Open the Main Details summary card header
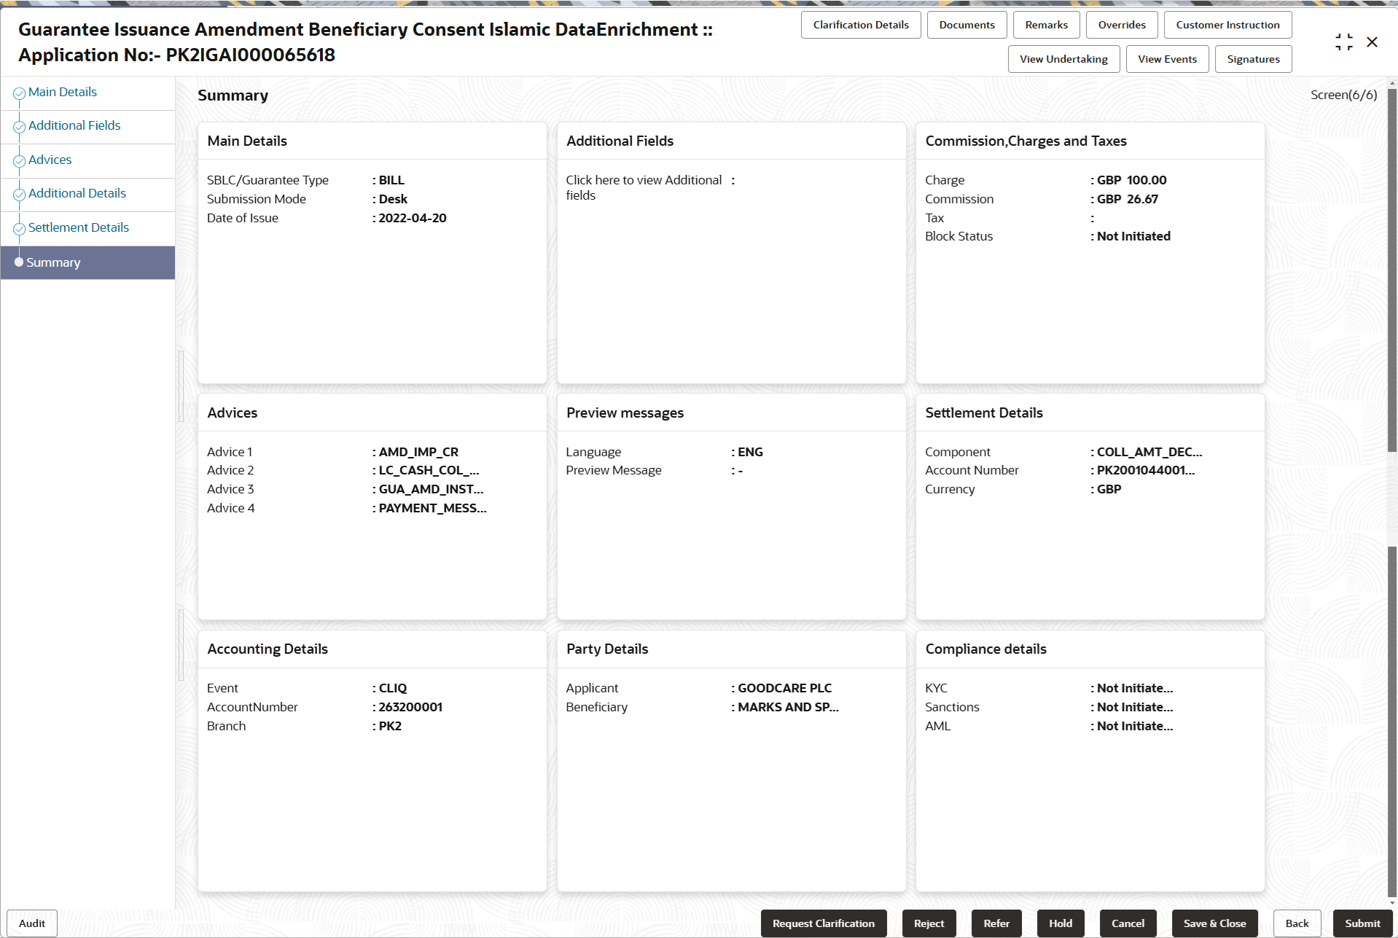 (372, 141)
